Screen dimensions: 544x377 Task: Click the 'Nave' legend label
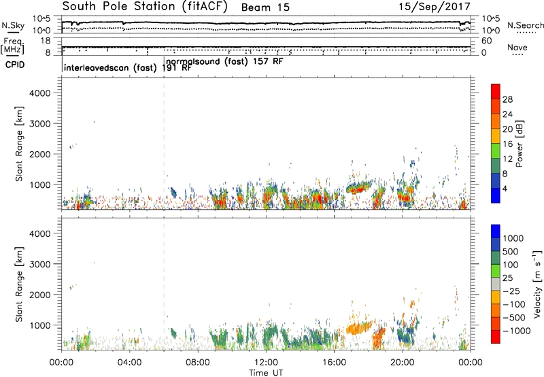[517, 47]
